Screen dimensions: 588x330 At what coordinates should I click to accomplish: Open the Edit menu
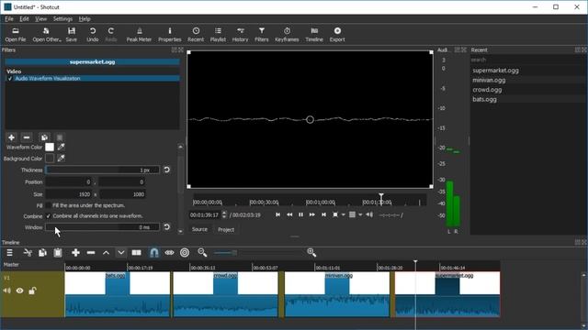pyautogui.click(x=24, y=18)
